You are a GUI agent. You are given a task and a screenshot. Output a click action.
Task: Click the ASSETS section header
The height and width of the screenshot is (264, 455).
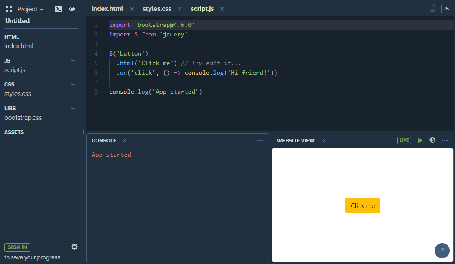(x=14, y=132)
